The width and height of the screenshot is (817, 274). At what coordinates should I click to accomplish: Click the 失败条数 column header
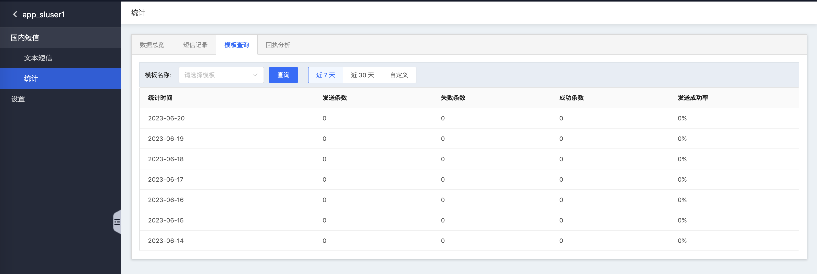tap(453, 98)
